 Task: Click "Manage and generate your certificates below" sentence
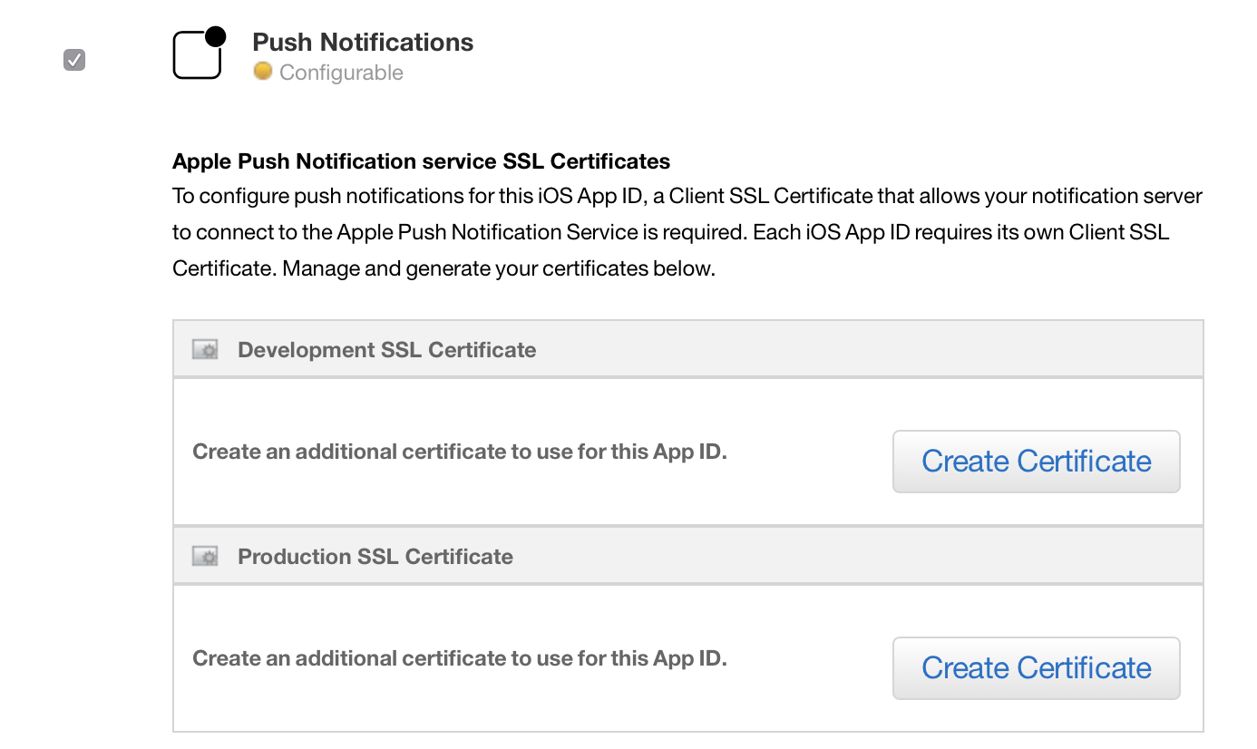[x=499, y=269]
